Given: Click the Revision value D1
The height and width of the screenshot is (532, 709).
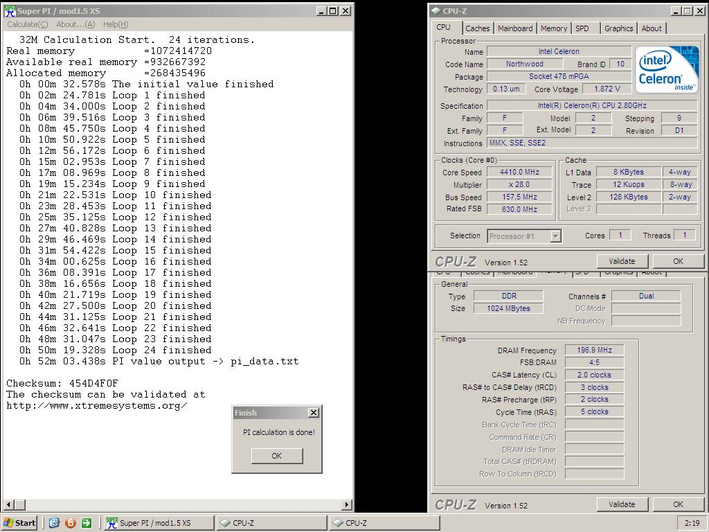Looking at the screenshot, I should coord(679,131).
